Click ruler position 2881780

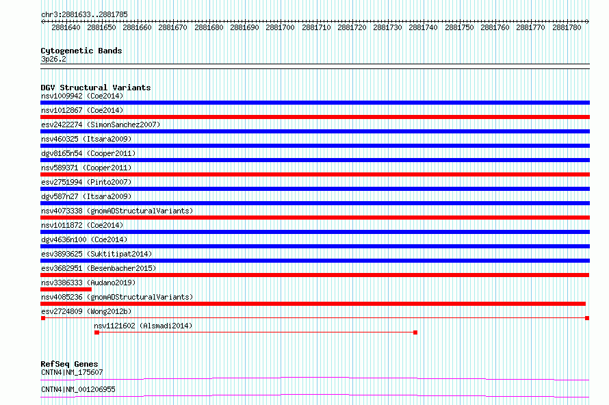[x=567, y=27]
